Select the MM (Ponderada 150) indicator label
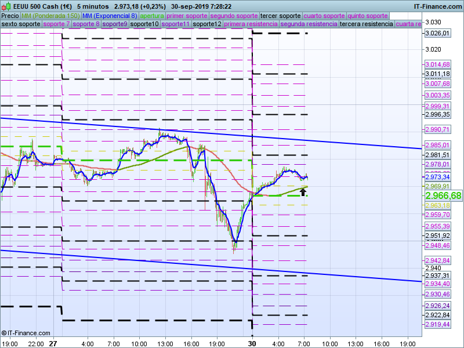This screenshot has height=348, width=464. pos(50,16)
